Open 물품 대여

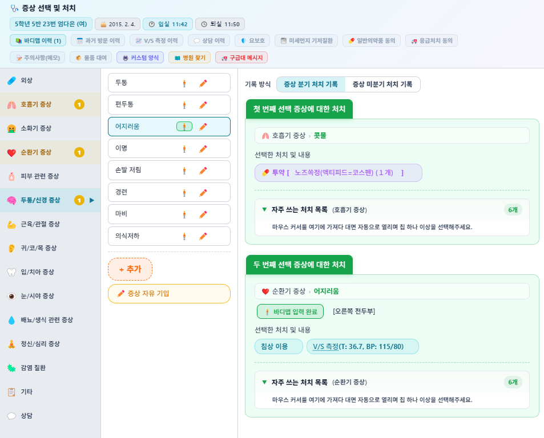[91, 58]
